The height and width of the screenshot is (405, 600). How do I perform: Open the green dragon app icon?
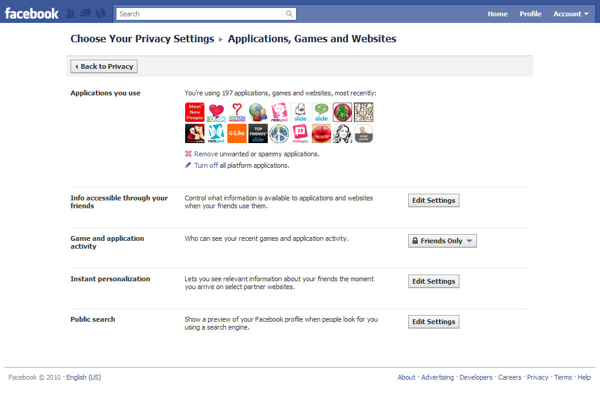click(x=343, y=112)
